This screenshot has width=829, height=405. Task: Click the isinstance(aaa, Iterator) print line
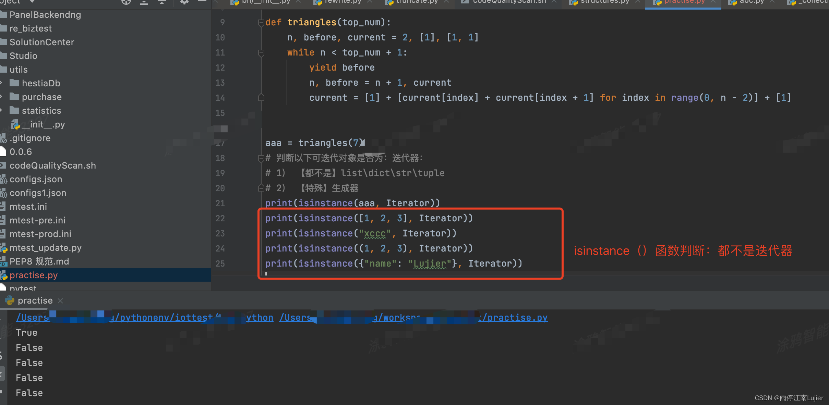coord(352,203)
